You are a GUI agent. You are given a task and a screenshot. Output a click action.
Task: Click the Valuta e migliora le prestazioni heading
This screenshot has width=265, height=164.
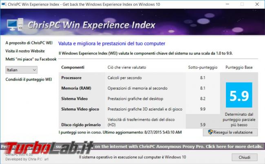click(112, 43)
